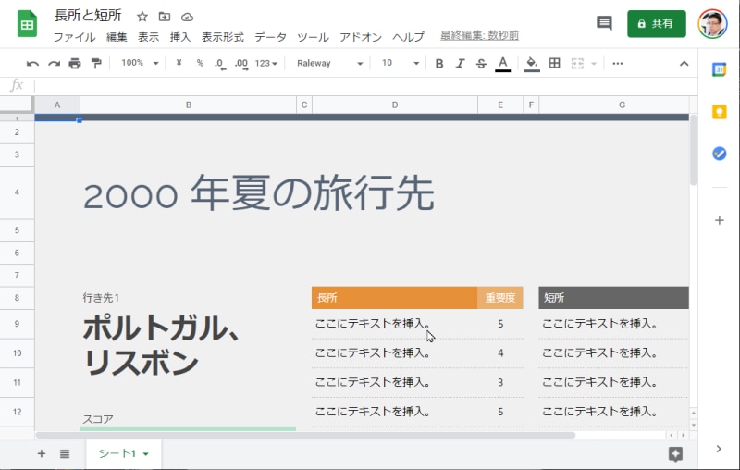Image resolution: width=740 pixels, height=470 pixels.
Task: Click the 長所 orange header cell
Action: pos(394,298)
